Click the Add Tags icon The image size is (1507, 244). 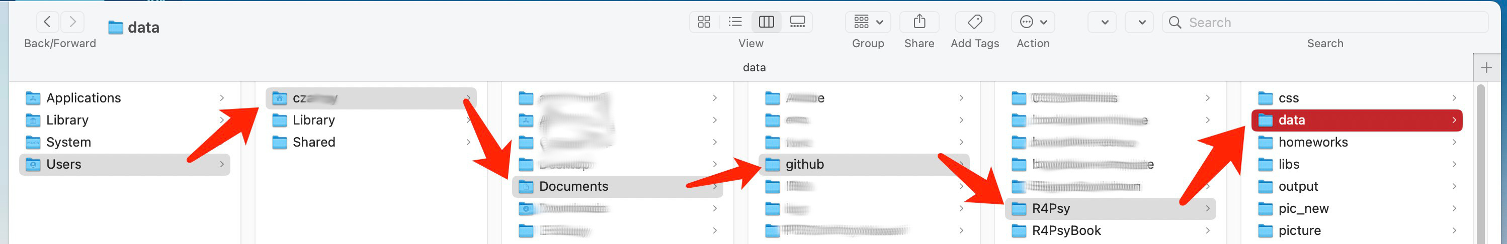click(x=975, y=22)
